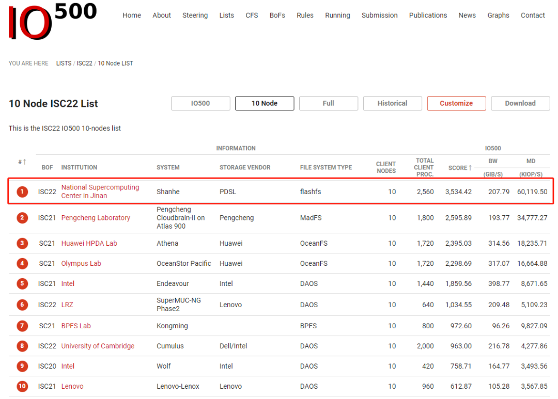Open National Supercomputing Center in Jinan link
This screenshot has width=558, height=399.
tap(100, 191)
